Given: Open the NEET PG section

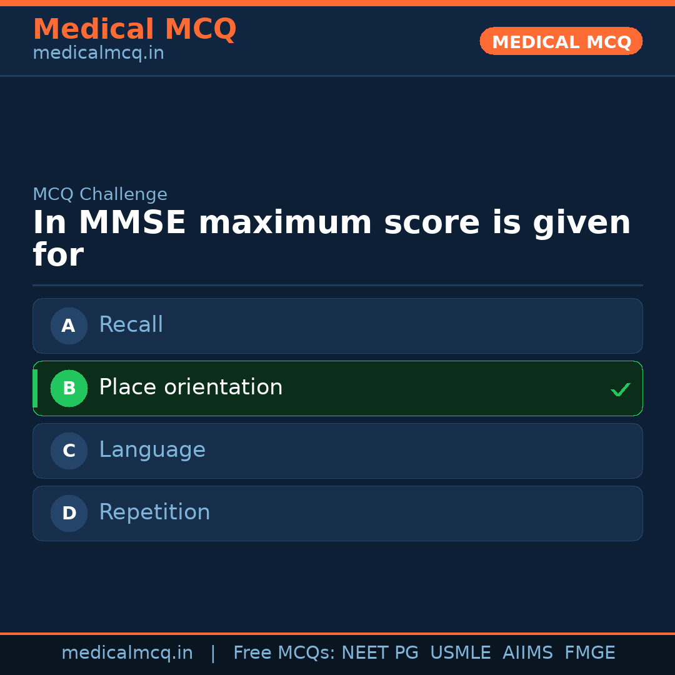Looking at the screenshot, I should 379,652.
